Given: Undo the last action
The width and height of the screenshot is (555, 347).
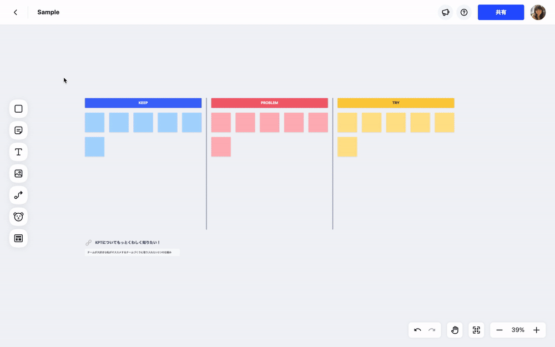Looking at the screenshot, I should (x=417, y=330).
